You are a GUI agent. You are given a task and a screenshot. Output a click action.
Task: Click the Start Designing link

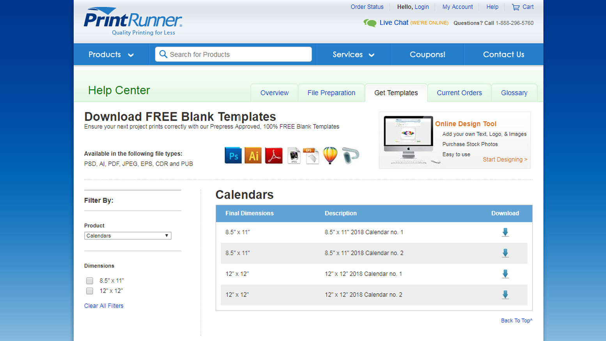[505, 159]
